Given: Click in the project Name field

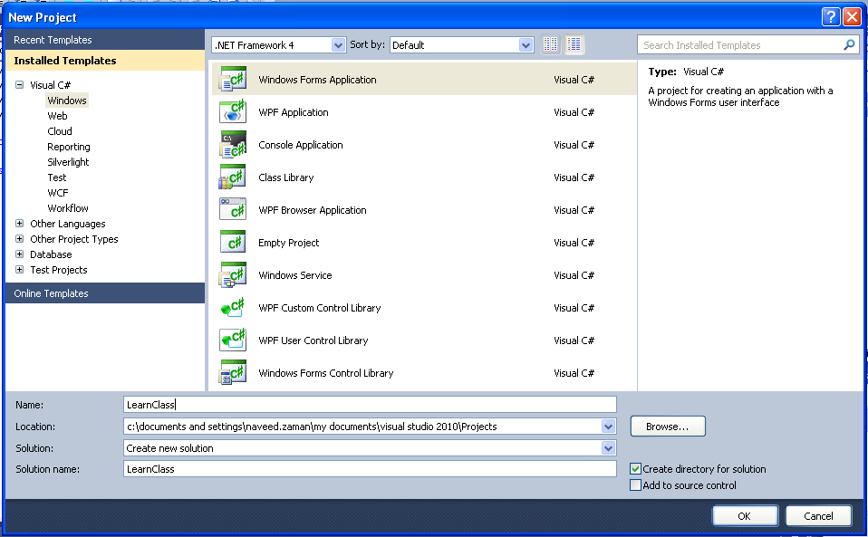Looking at the screenshot, I should (x=370, y=404).
